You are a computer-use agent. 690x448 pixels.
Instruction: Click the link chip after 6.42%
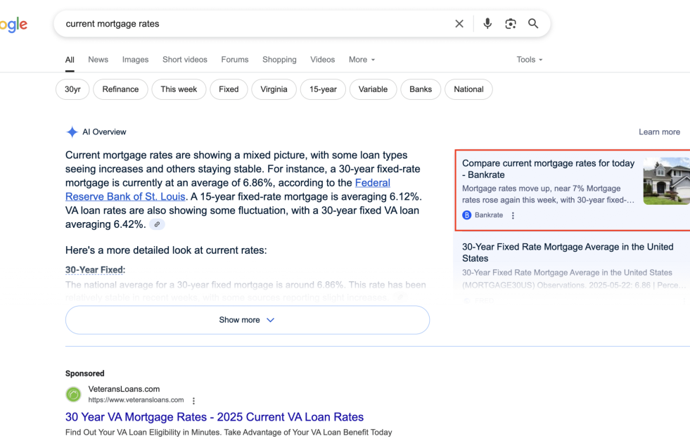click(x=157, y=224)
